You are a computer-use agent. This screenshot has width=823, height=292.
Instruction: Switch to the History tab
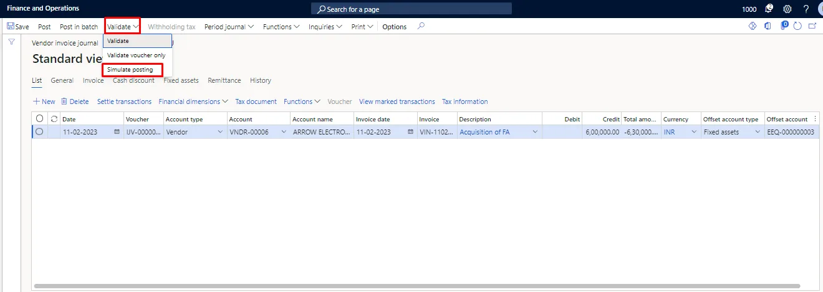(261, 80)
